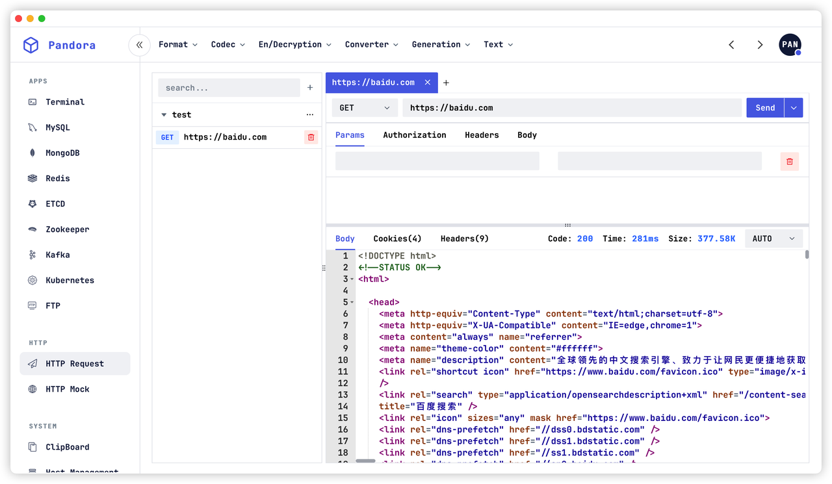This screenshot has height=484, width=832.
Task: Switch to the request Body tab
Action: click(x=527, y=135)
